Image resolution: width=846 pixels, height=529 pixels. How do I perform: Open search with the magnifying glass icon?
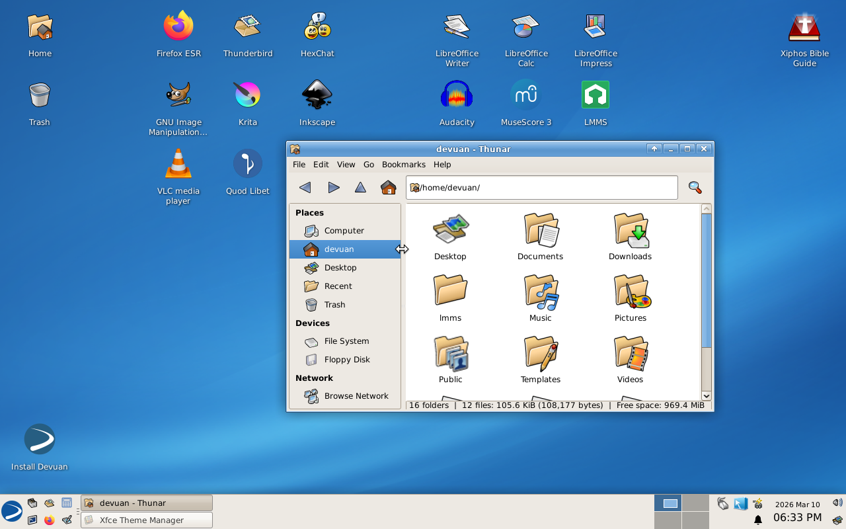695,187
